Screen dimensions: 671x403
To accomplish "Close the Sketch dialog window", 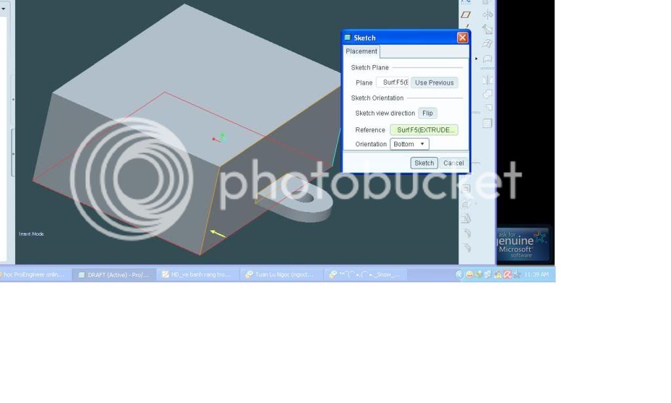I will click(x=462, y=37).
